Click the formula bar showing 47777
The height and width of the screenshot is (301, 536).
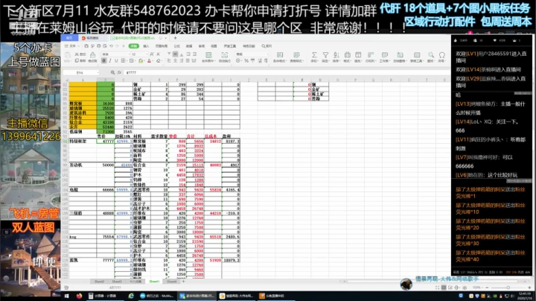[287, 72]
